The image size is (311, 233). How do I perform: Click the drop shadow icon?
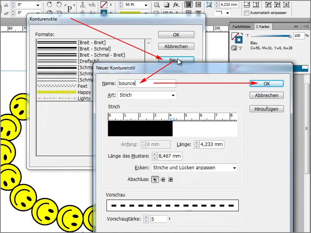[x=166, y=5]
